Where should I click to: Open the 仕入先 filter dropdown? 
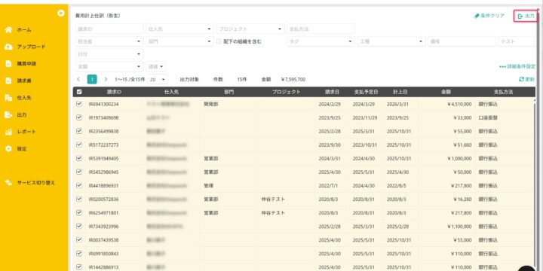click(x=179, y=29)
